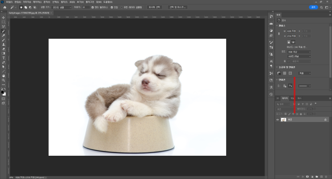The width and height of the screenshot is (332, 179).
Task: Open the 비트/채널 dropdown in properties
Action: pyautogui.click(x=299, y=57)
